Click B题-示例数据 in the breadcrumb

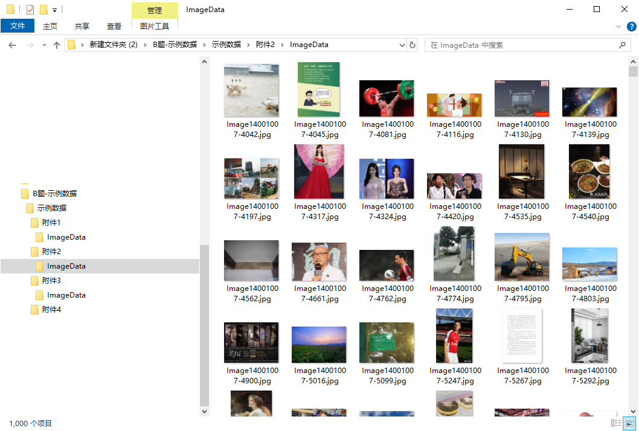pyautogui.click(x=175, y=45)
